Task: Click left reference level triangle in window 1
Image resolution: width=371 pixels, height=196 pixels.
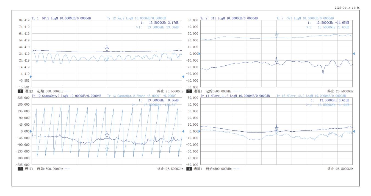Action: click(x=31, y=77)
